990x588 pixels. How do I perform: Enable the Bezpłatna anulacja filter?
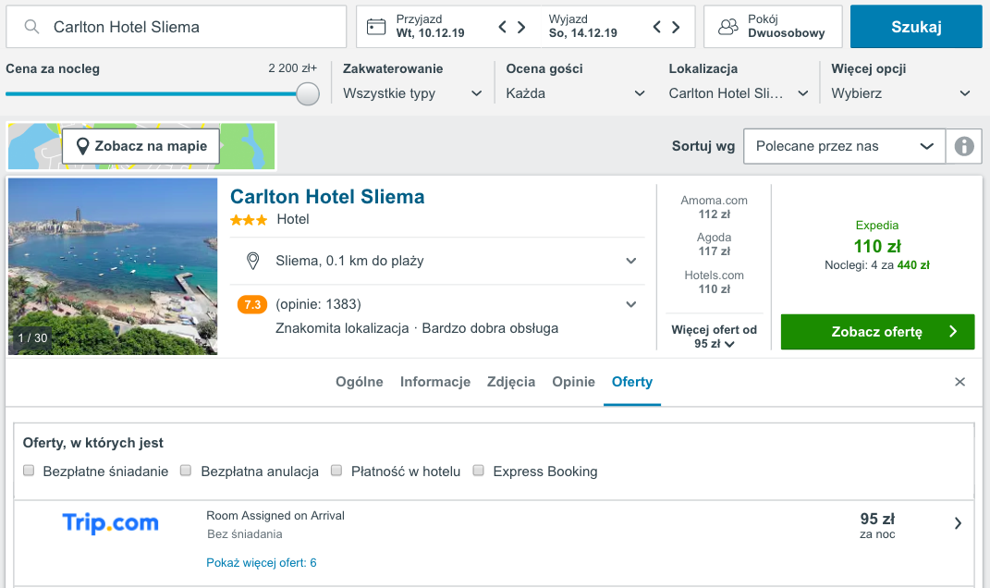[x=186, y=471]
